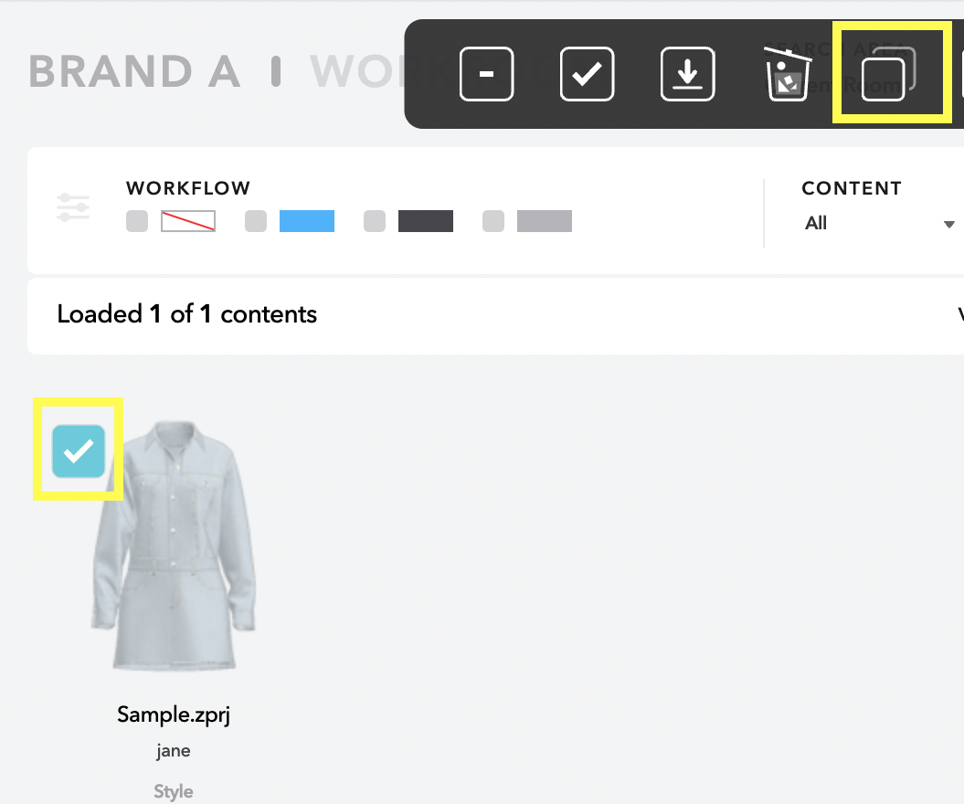Toggle the checkbox beside the light gray workflow stage
This screenshot has width=964, height=804.
tap(493, 220)
